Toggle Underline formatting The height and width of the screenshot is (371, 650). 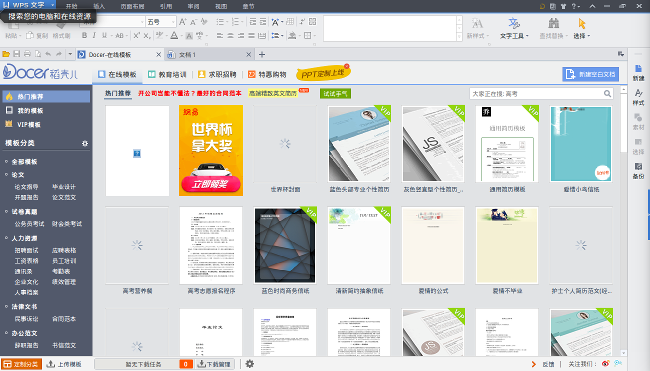click(x=104, y=35)
